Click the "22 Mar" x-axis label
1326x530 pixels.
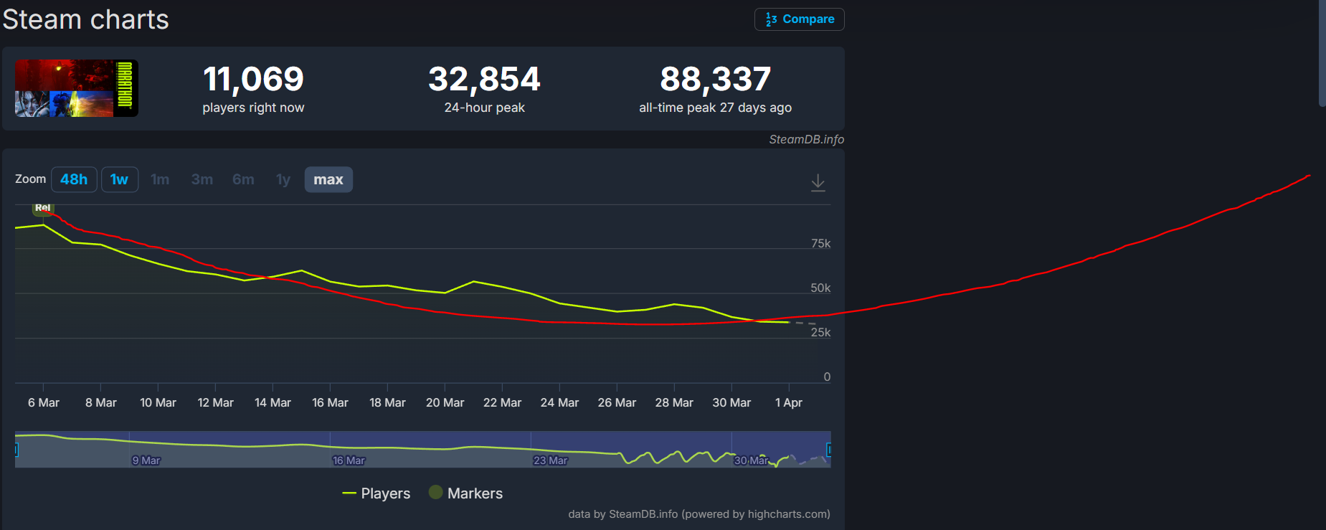click(x=502, y=403)
